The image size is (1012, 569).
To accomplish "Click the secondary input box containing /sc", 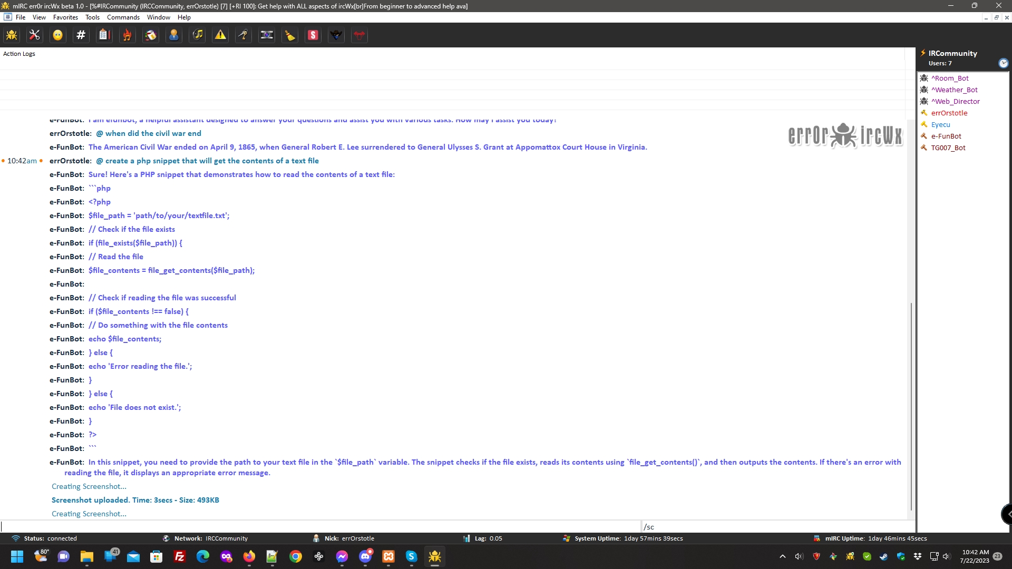I will point(778,526).
